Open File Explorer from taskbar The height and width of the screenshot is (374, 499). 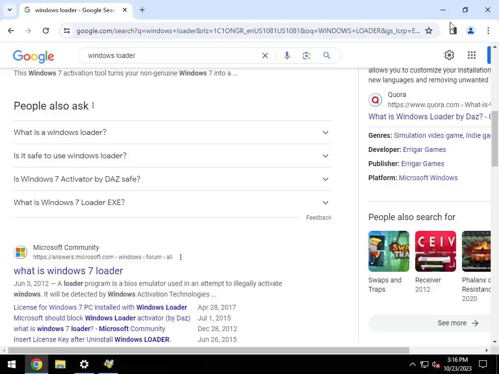[x=60, y=364]
